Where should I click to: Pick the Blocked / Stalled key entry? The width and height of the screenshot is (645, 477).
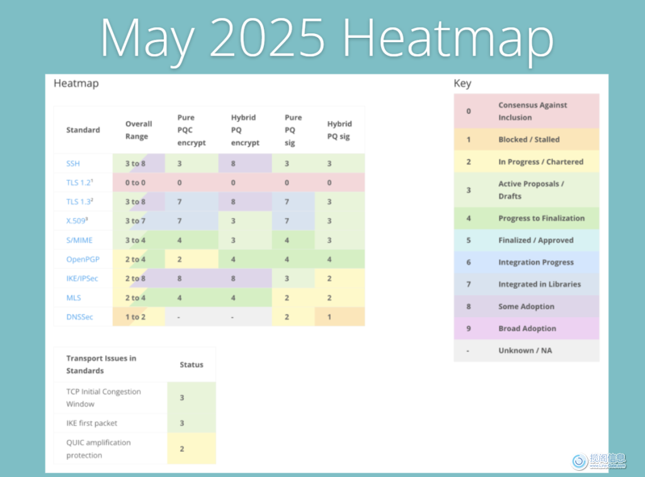(526, 140)
